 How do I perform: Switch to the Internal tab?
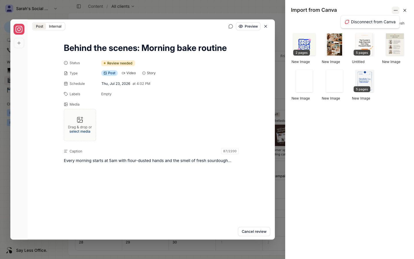coord(55,26)
